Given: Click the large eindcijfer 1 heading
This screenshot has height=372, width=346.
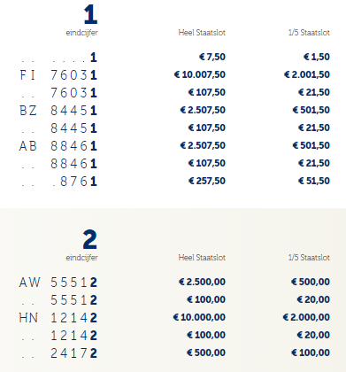Looking at the screenshot, I should coord(90,14).
